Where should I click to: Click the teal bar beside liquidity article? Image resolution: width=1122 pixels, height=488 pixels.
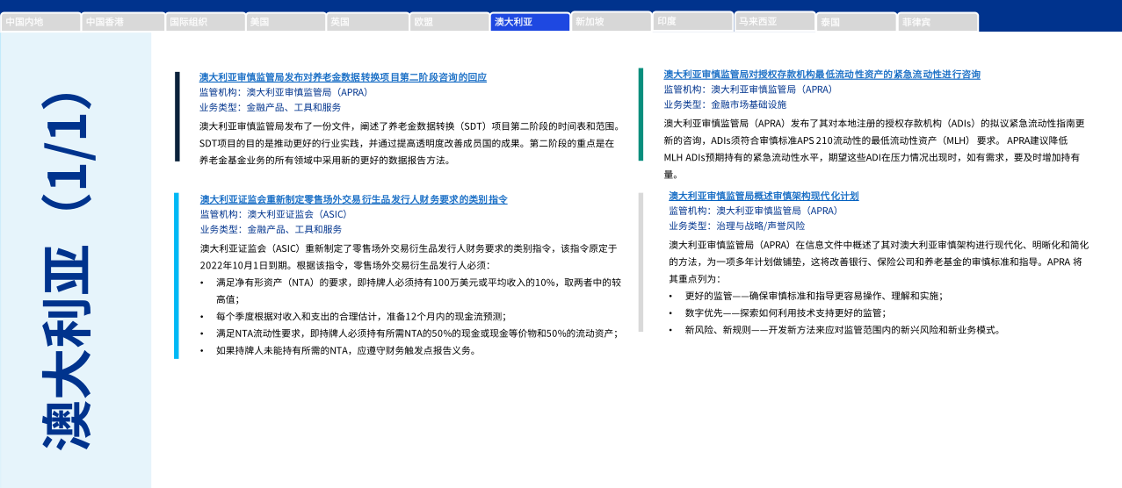(x=641, y=114)
